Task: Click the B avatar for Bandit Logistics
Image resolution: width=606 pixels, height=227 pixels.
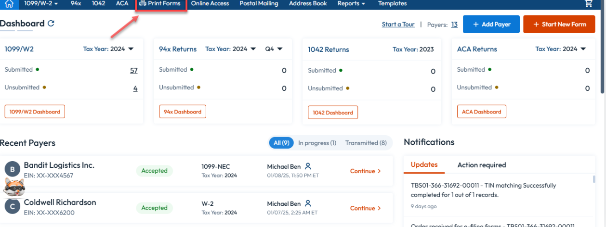Action: tap(13, 169)
